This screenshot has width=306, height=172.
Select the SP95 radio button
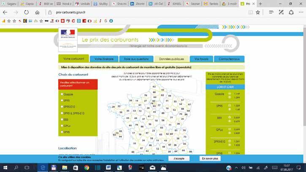[x=62, y=100]
